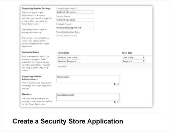Click the FIELD NAME column header
Image resolution: width=172 pixels, height=132 pixels.
click(x=64, y=53)
